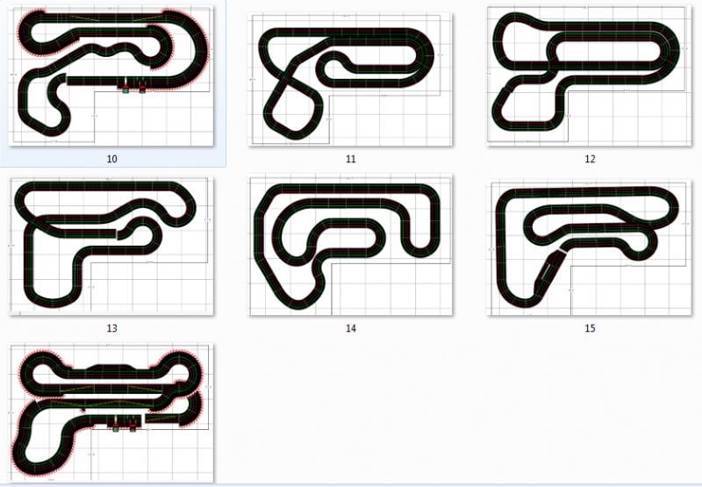The height and width of the screenshot is (487, 702).
Task: Select the track layout thumbnail named 10
Action: [x=111, y=75]
